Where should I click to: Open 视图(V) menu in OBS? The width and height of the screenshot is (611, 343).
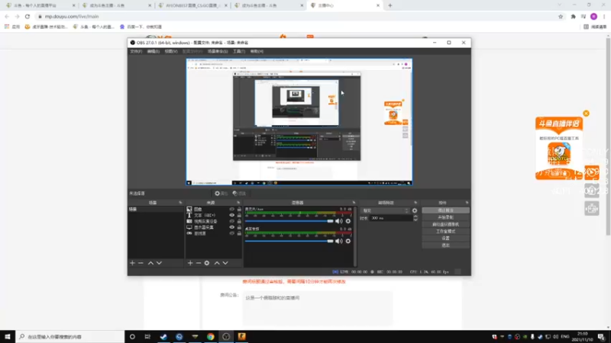(170, 51)
